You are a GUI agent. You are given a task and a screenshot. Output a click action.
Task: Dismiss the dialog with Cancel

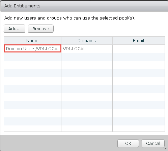(x=153, y=143)
